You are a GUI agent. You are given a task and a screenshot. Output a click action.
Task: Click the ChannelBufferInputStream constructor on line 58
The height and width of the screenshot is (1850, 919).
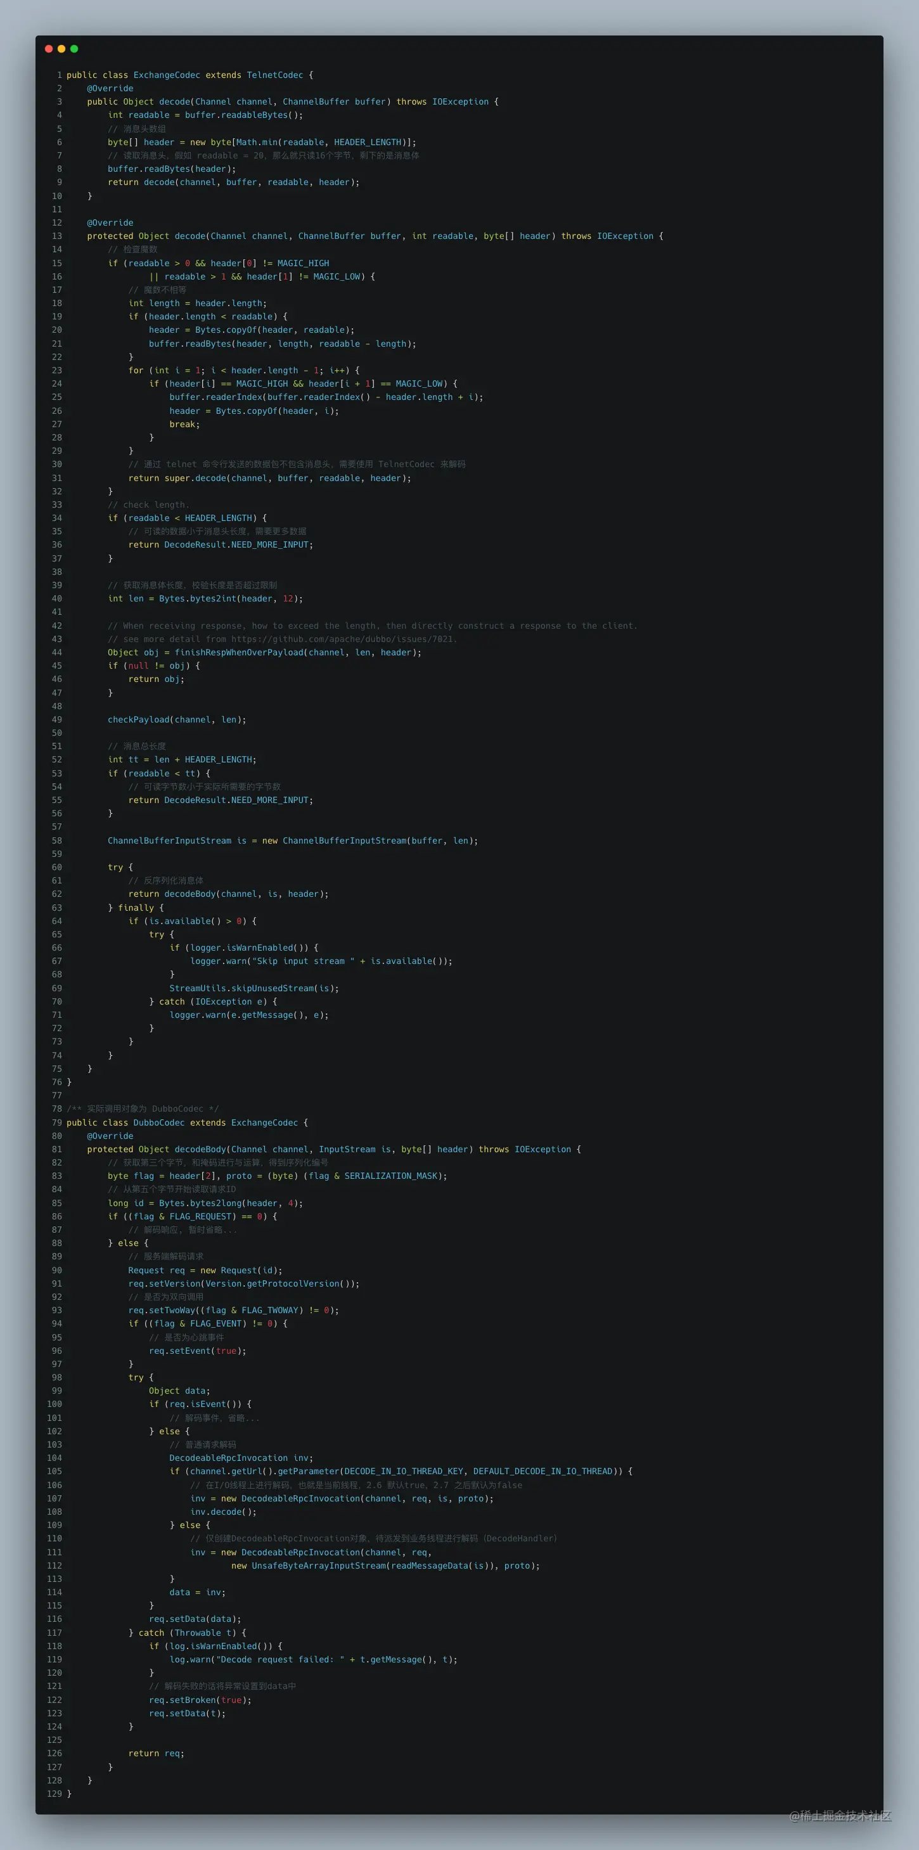pyautogui.click(x=380, y=841)
